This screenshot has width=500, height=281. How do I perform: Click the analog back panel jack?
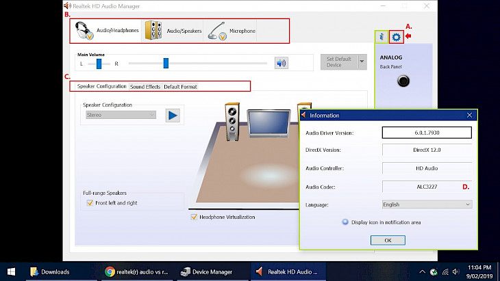click(403, 81)
